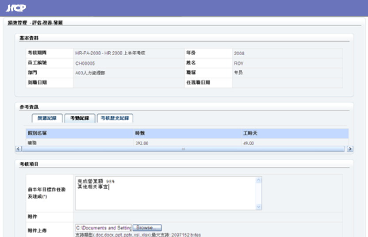Open the 獎懲記錄 tab
The height and width of the screenshot is (237, 368).
click(47, 118)
